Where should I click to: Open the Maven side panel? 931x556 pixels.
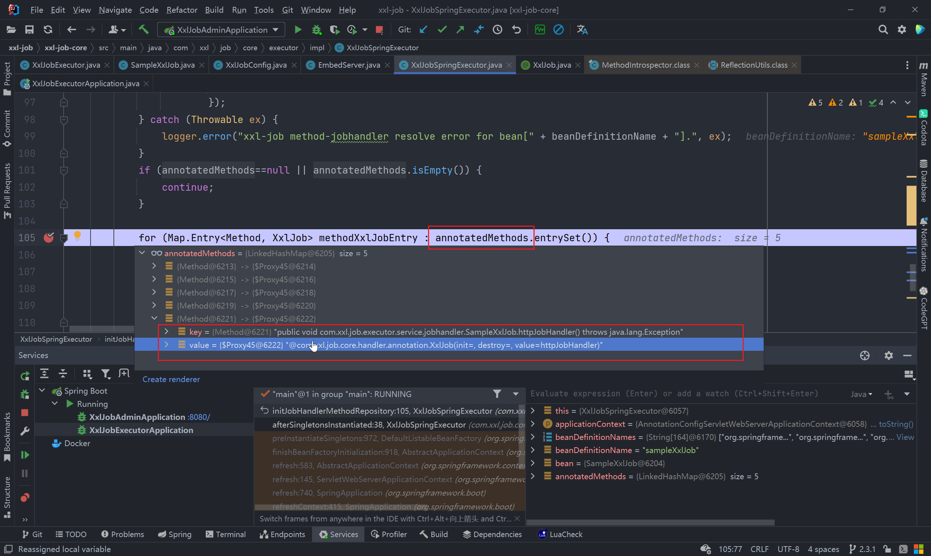coord(923,79)
